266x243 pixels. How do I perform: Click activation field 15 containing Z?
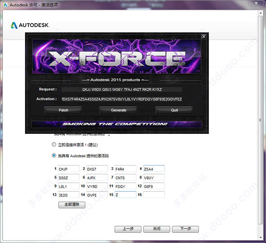pyautogui.click(x=125, y=195)
